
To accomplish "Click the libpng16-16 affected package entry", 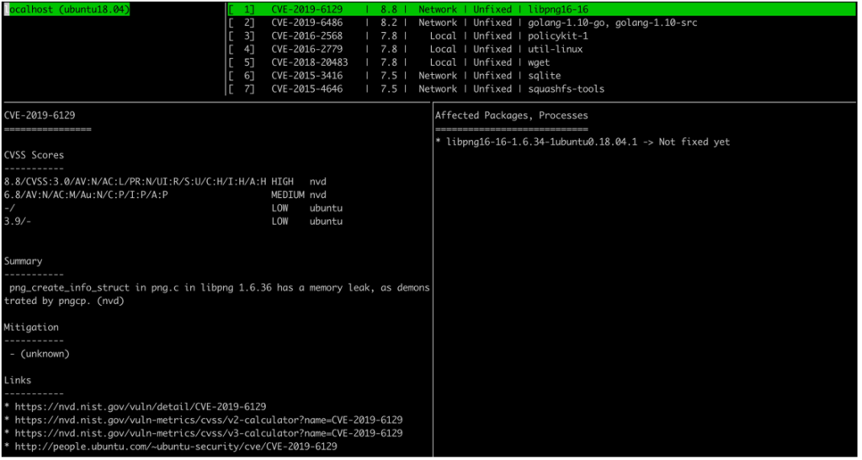I will coord(583,142).
